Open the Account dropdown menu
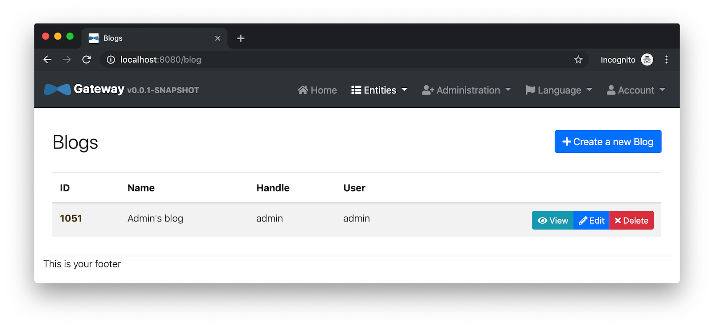 click(635, 90)
